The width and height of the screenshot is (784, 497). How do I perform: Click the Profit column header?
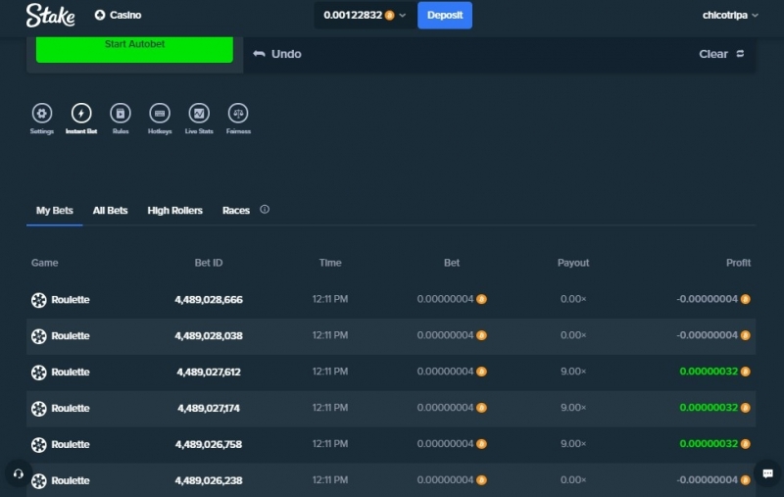[x=738, y=263]
